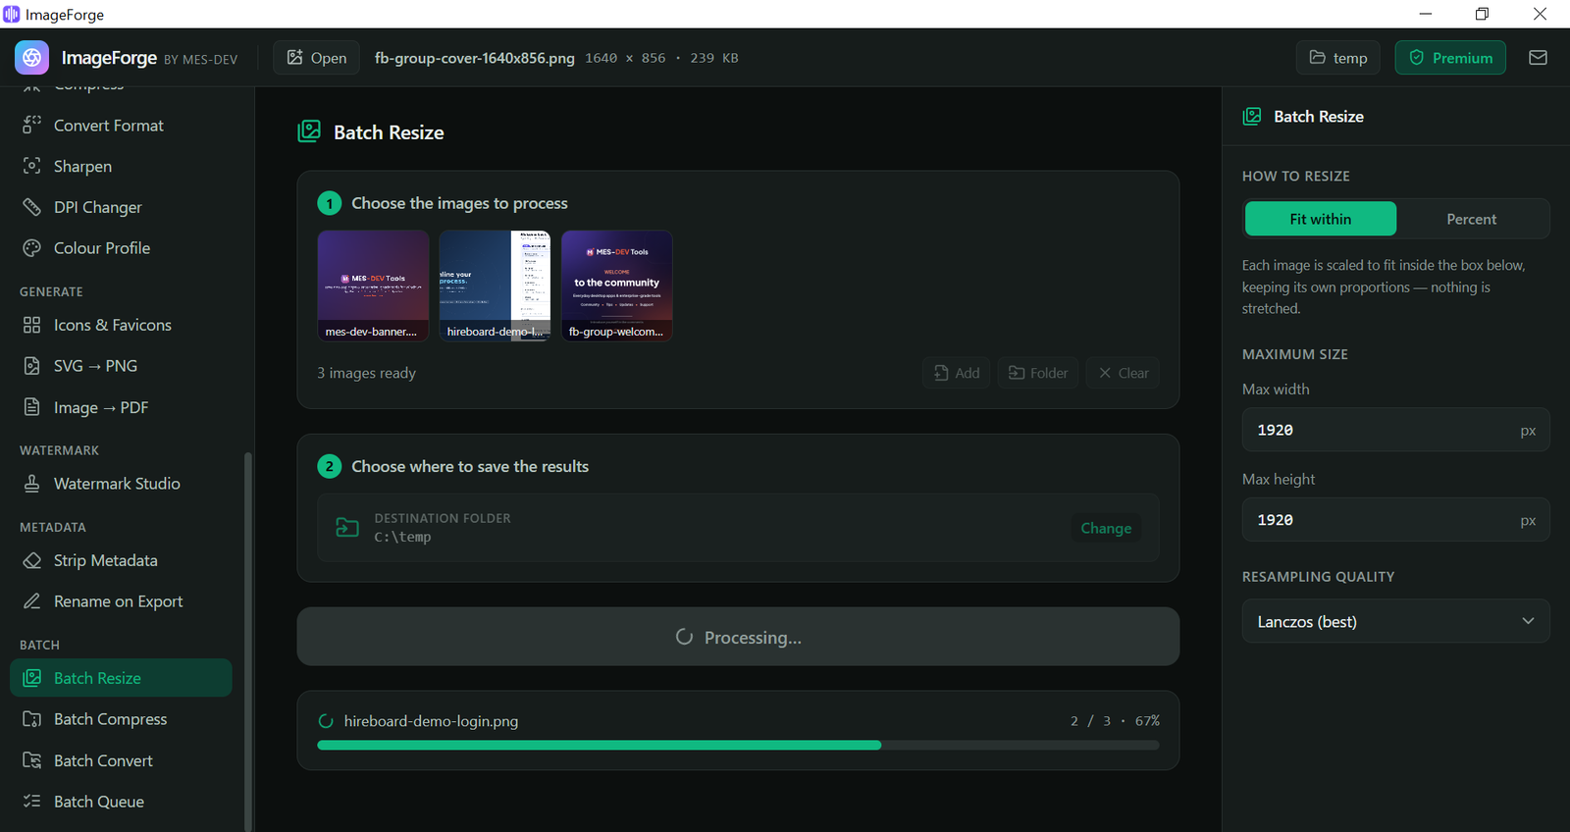Click the Colour Profile palette icon
Screen dimensions: 1570x832
tap(32, 248)
